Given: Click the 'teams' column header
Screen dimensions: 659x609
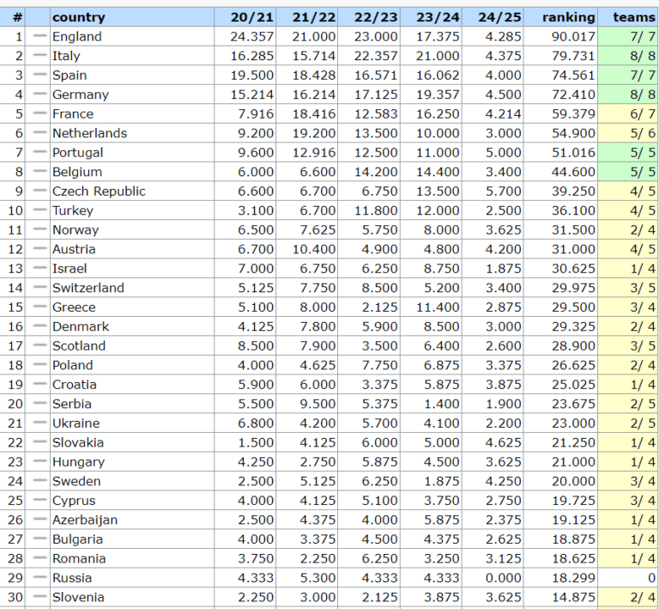Looking at the screenshot, I should click(x=634, y=17).
